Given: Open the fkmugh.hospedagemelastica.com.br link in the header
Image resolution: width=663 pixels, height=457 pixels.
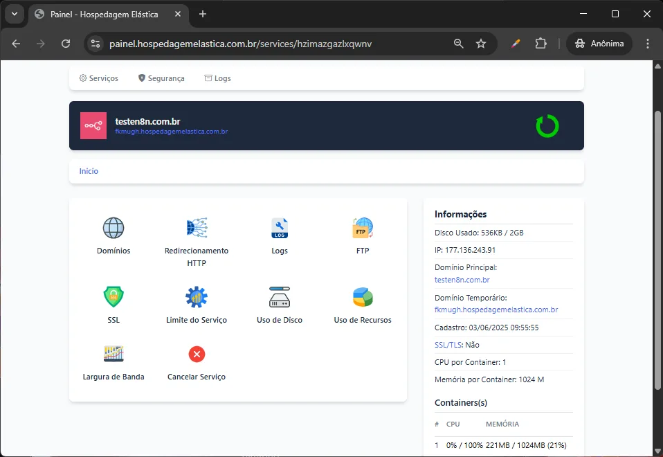Looking at the screenshot, I should tap(171, 132).
